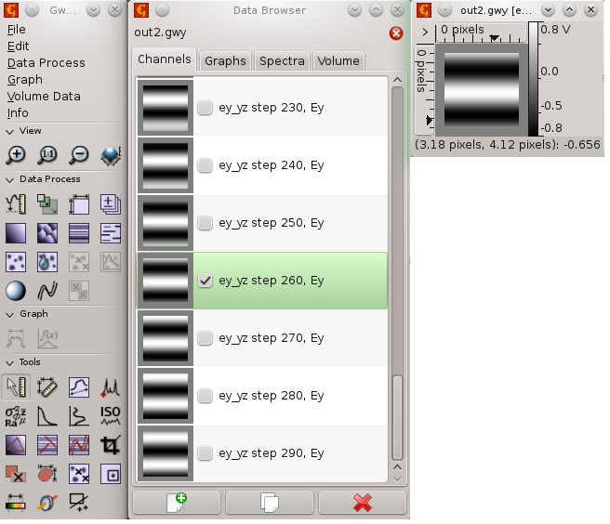This screenshot has height=524, width=610.
Task: Collapse the View section in toolbox
Action: click(x=10, y=131)
